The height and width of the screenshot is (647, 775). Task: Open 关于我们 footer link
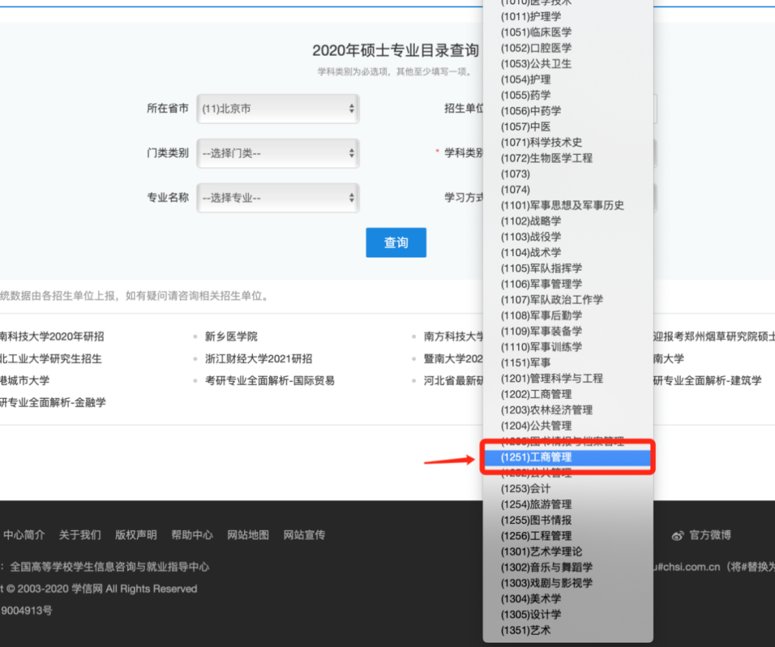[x=80, y=535]
